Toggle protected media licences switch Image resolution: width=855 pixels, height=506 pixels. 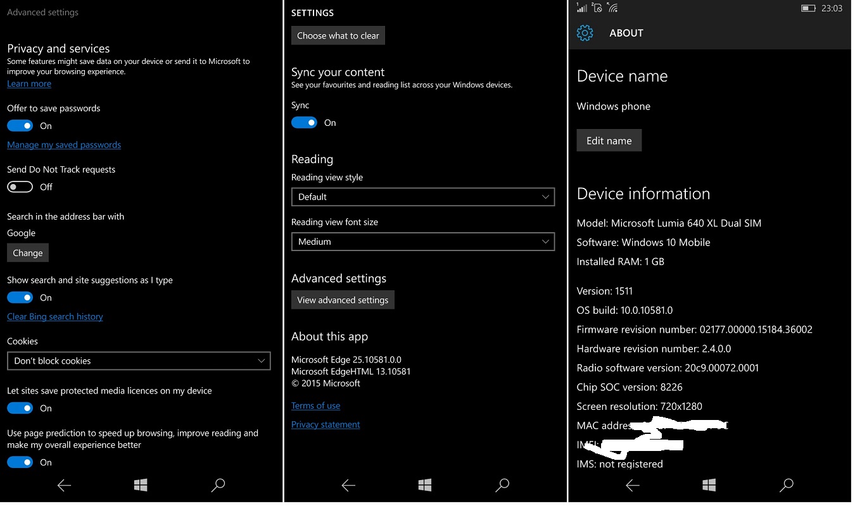20,408
